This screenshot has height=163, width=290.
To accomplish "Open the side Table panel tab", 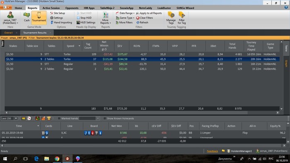I will point(286,48).
